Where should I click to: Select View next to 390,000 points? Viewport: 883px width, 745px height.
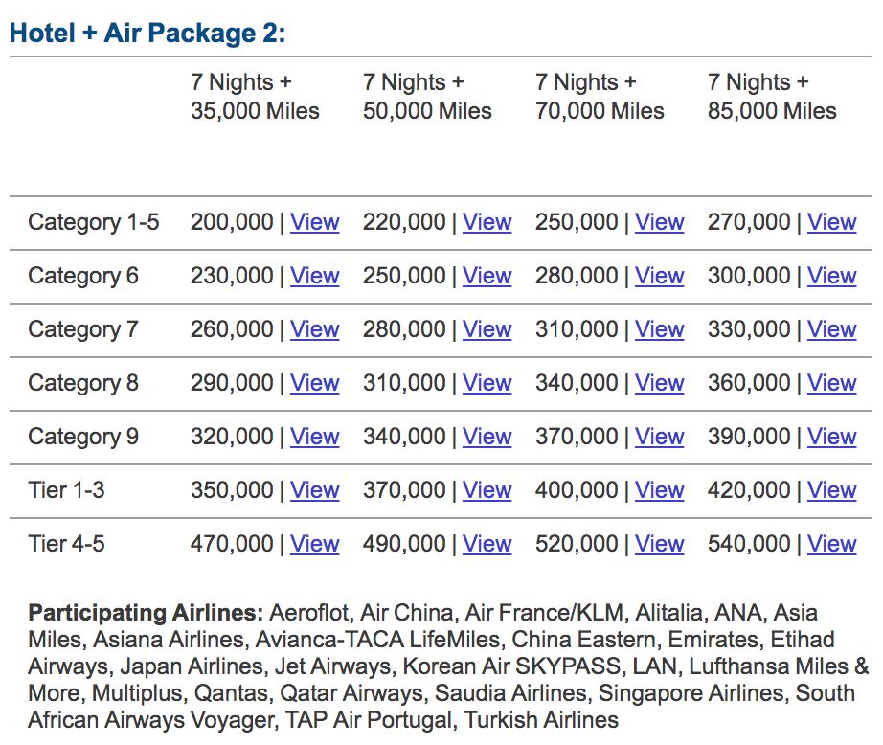click(831, 437)
